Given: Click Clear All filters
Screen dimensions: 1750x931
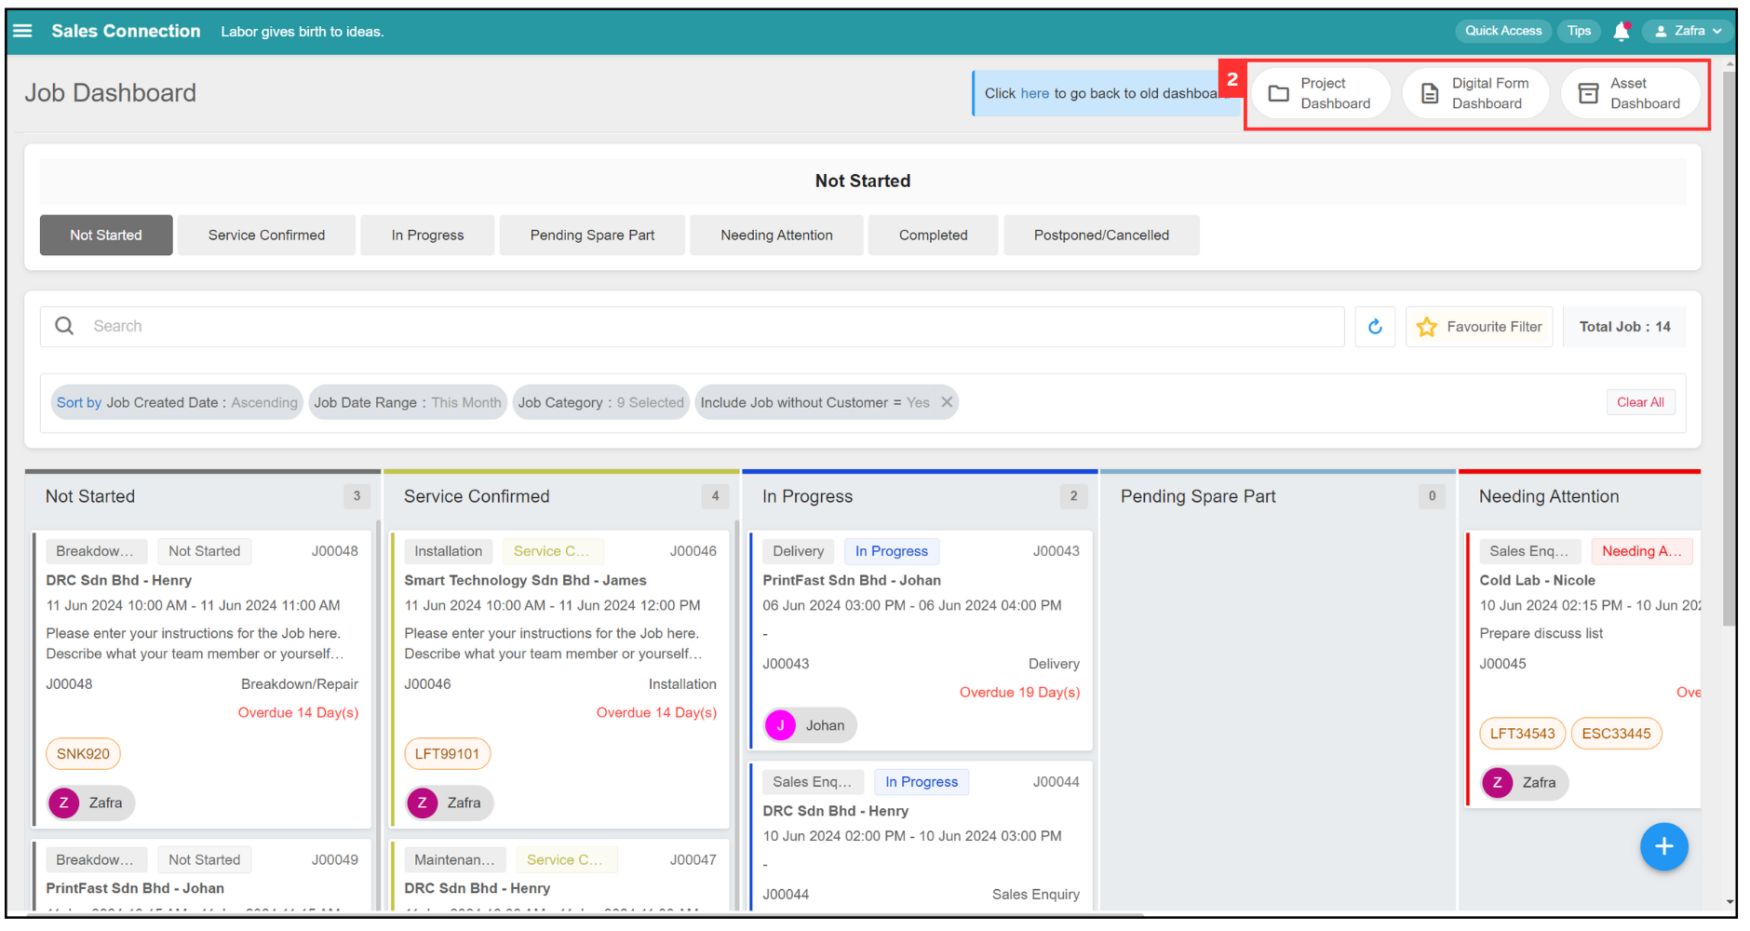Looking at the screenshot, I should (x=1640, y=402).
